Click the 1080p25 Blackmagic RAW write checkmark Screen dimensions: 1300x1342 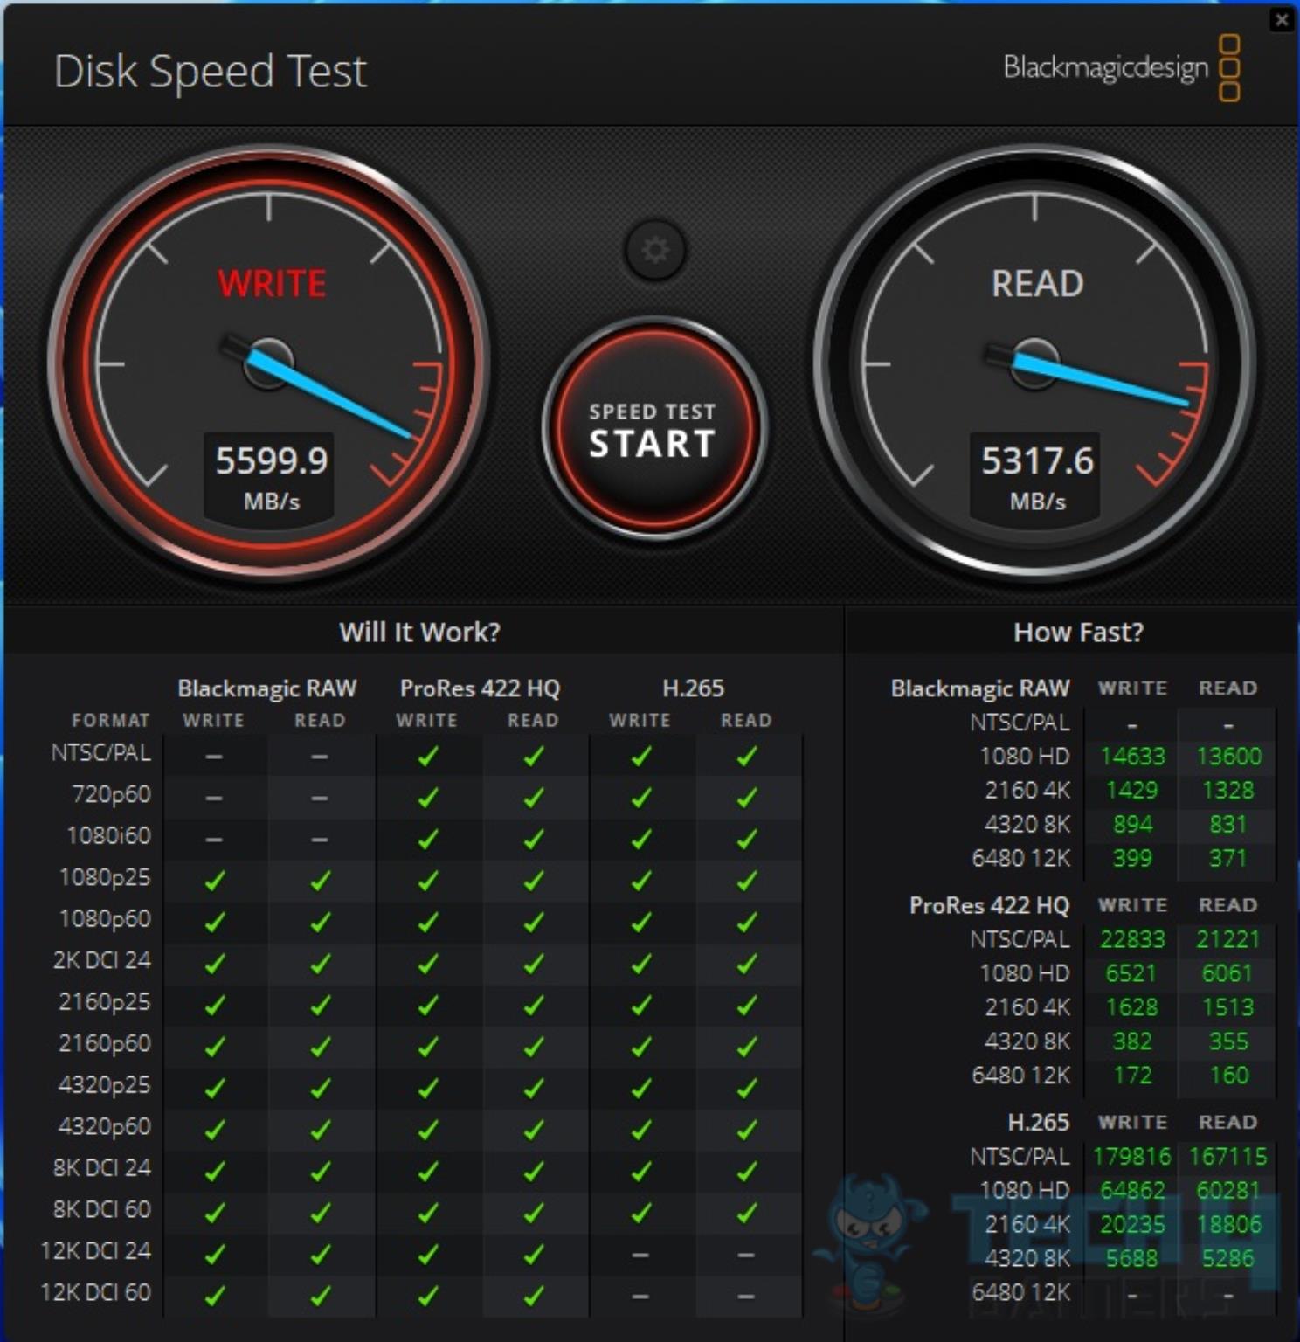(x=214, y=881)
